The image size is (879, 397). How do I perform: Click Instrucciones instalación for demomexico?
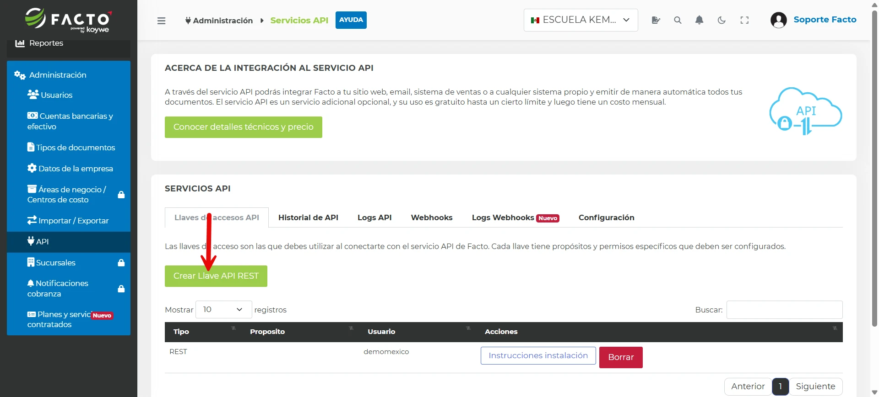tap(538, 355)
